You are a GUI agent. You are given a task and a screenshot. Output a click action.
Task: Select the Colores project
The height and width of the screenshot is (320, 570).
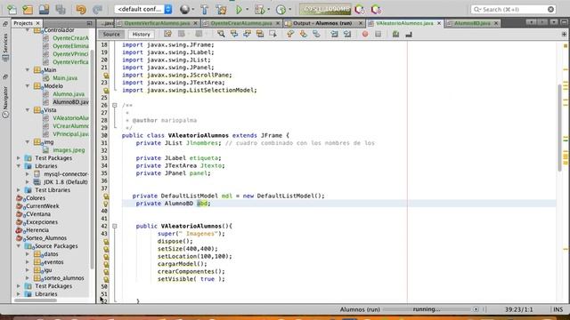(36, 198)
